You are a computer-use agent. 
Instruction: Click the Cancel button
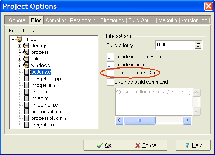click(146, 145)
